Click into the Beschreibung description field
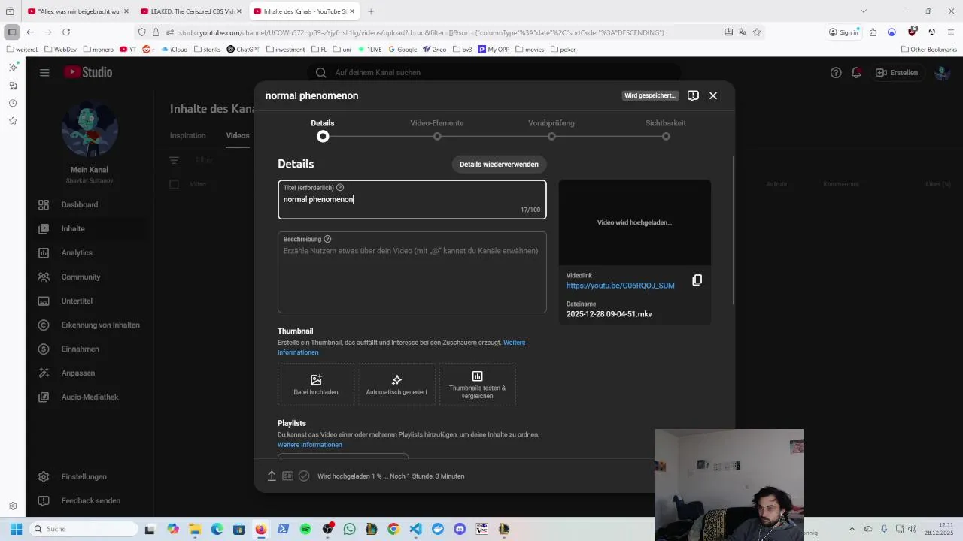Screen dimensions: 963x541 pos(412,272)
